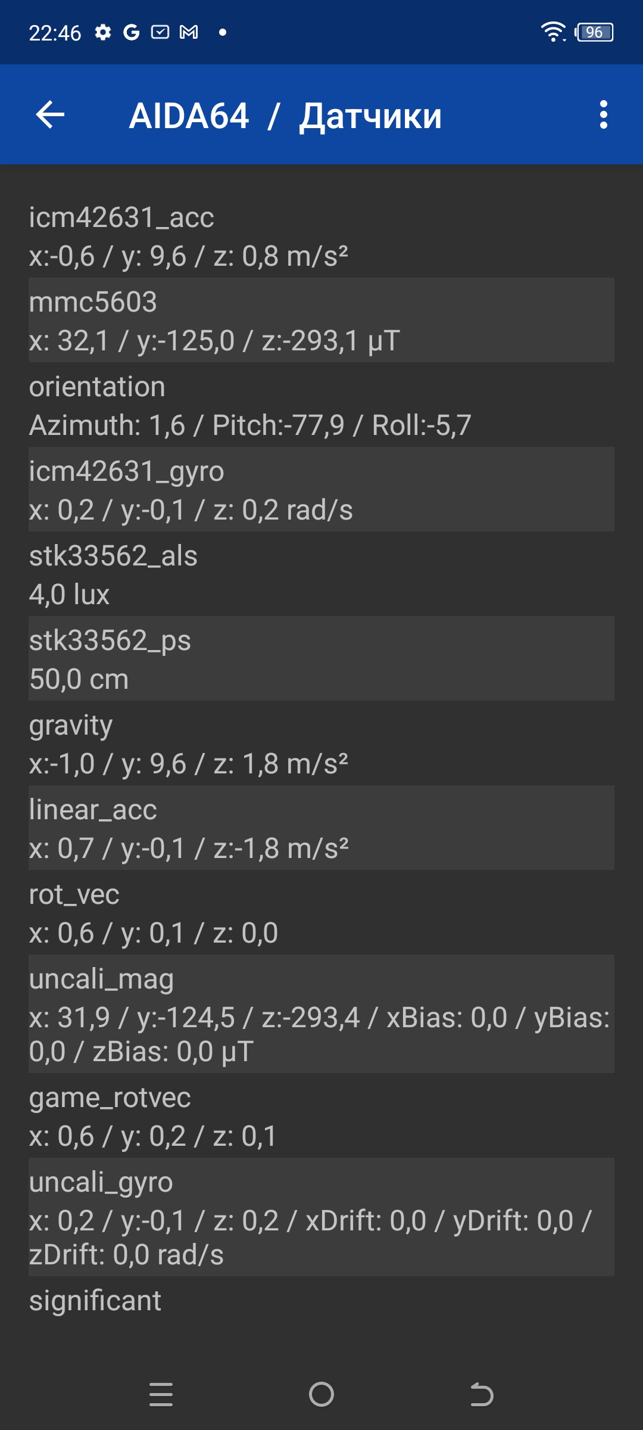
Task: Select the icm42631_acc sensor entry
Action: coord(321,236)
